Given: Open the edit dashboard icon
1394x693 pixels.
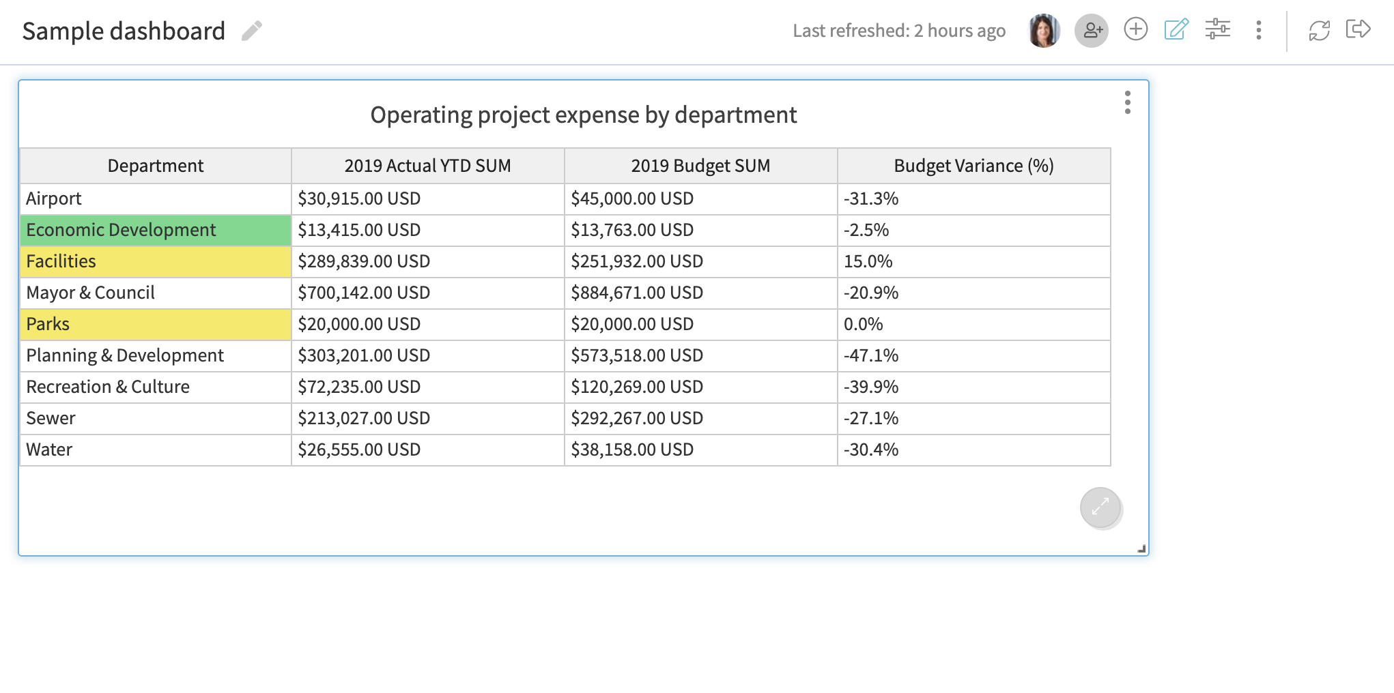Looking at the screenshot, I should tap(1176, 29).
